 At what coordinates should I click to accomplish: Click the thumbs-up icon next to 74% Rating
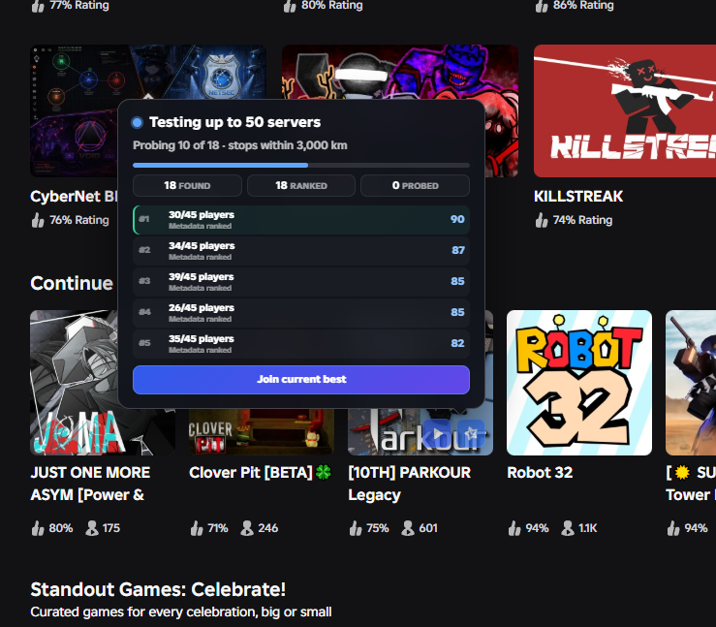tap(542, 220)
